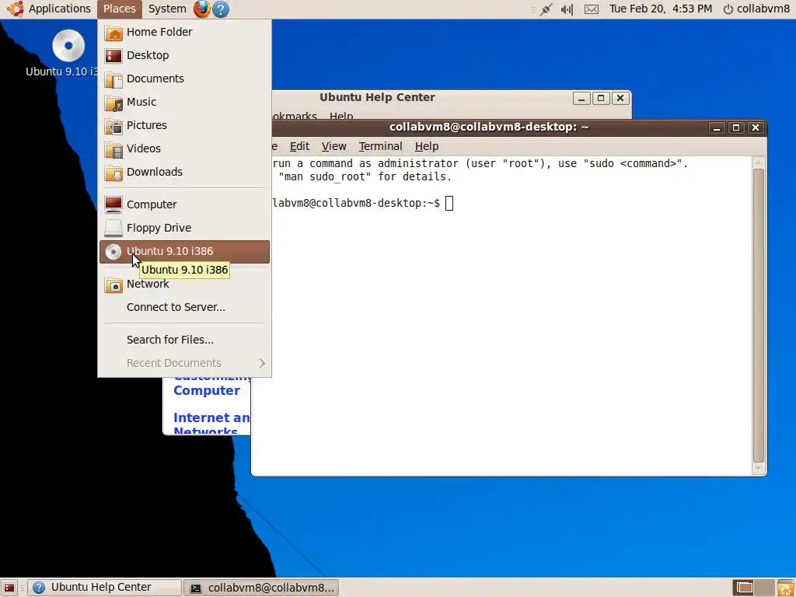Screen dimensions: 796x597
Task: Select Documents in the Places menu
Action: 184,79
